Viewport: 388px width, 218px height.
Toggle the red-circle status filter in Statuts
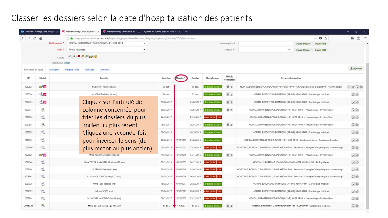tap(79, 57)
